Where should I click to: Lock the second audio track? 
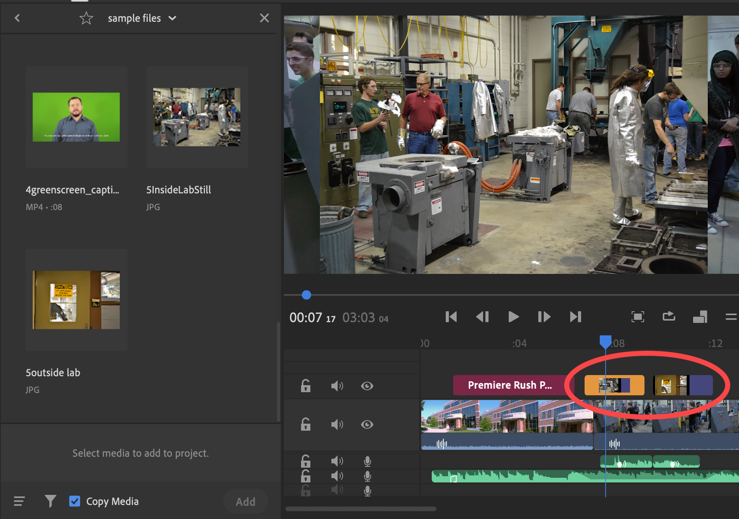[306, 476]
